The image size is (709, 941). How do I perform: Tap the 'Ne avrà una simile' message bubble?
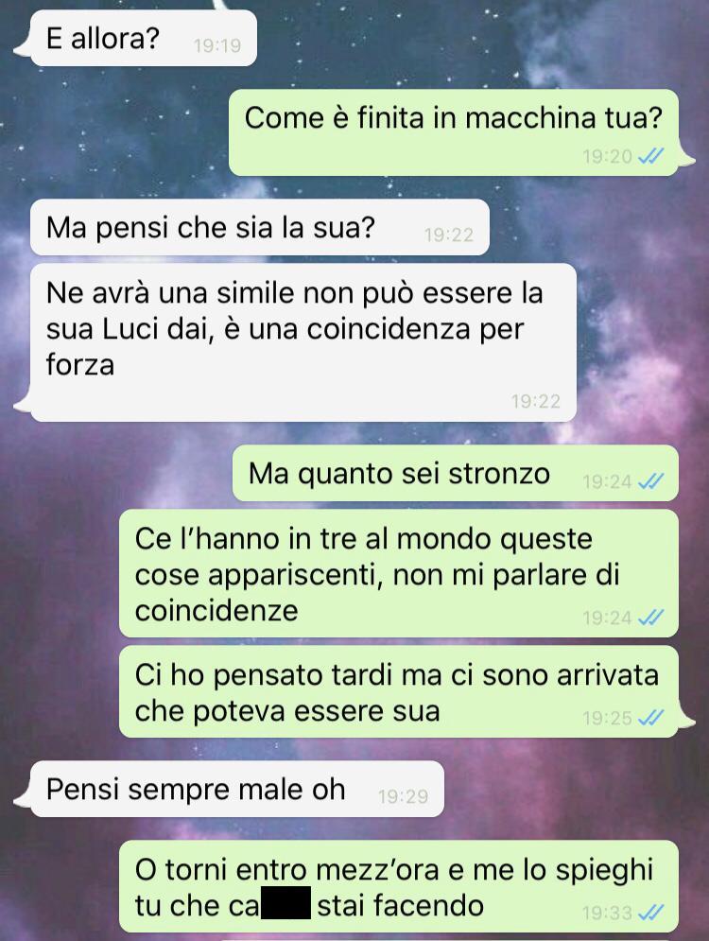303,342
